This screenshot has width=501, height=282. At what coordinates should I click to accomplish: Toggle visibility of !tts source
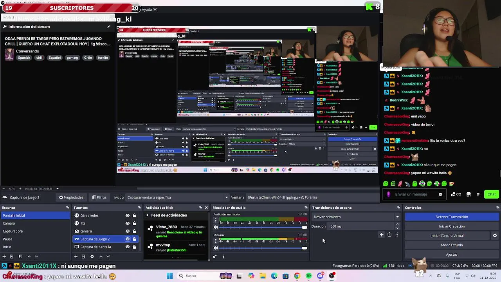click(x=127, y=223)
